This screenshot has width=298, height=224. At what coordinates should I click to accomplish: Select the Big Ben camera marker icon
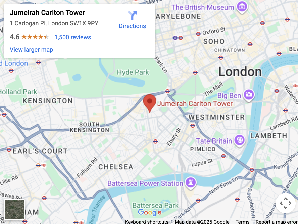coord(249,95)
